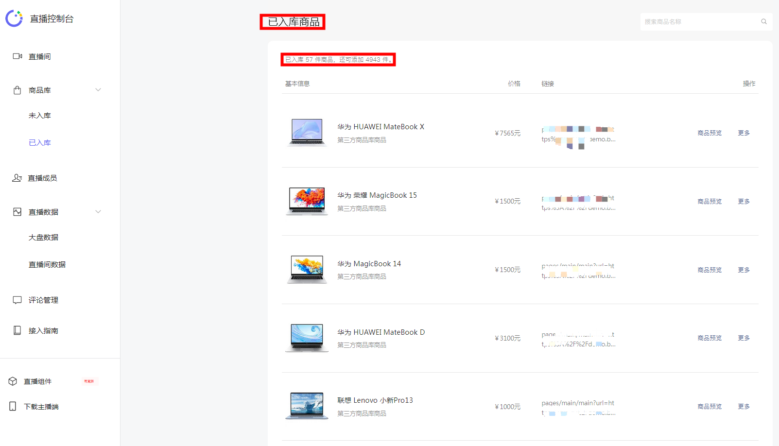
Task: Click product name 华为 HUAWEI MateBook X
Action: click(381, 127)
